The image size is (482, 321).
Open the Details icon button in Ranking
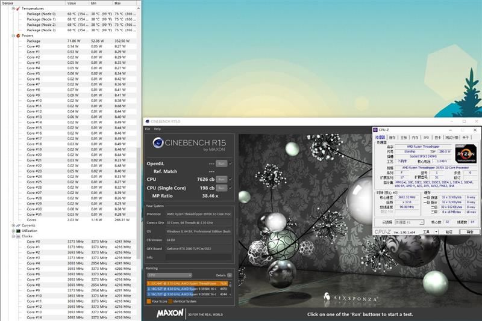(230, 275)
